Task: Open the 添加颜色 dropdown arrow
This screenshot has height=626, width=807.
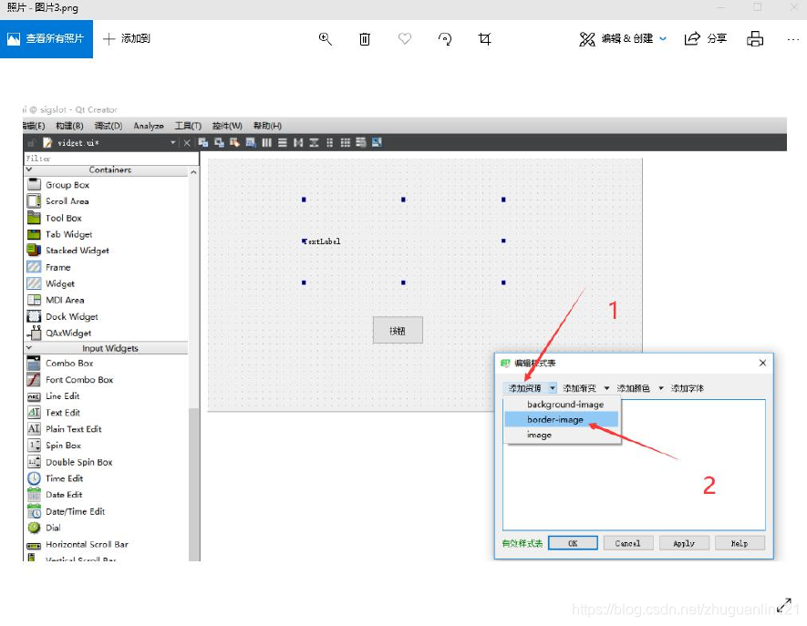Action: [661, 388]
